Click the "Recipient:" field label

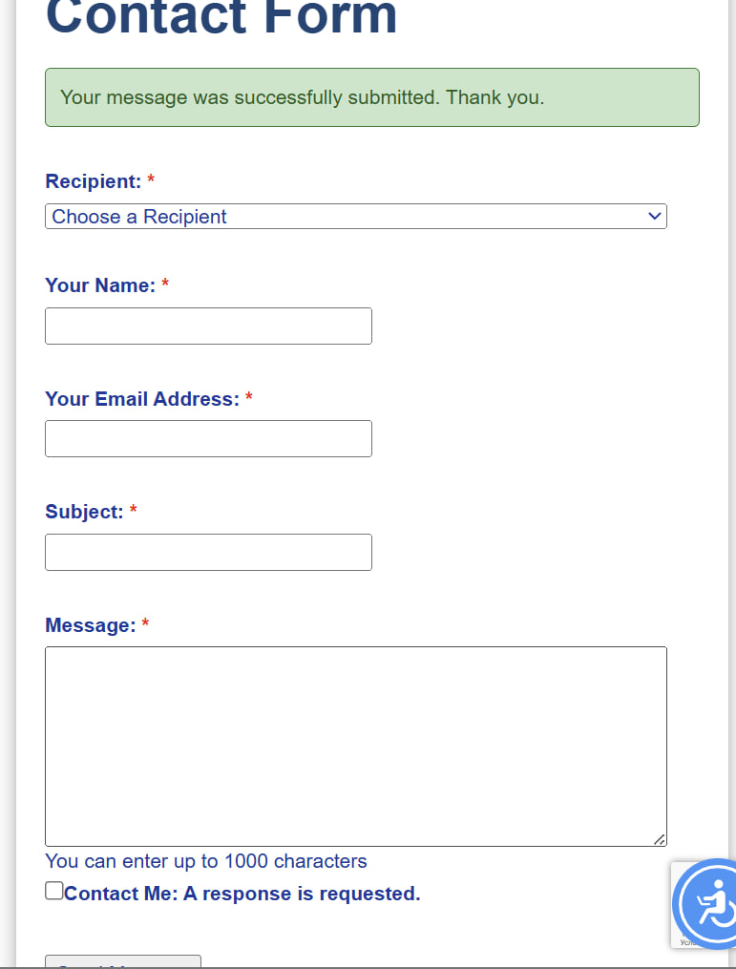pyautogui.click(x=94, y=181)
